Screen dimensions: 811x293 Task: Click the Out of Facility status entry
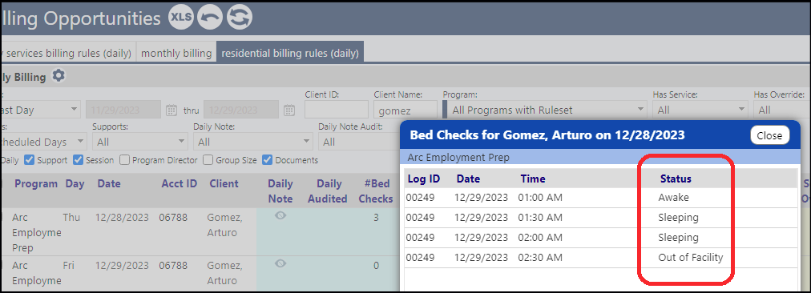click(691, 257)
